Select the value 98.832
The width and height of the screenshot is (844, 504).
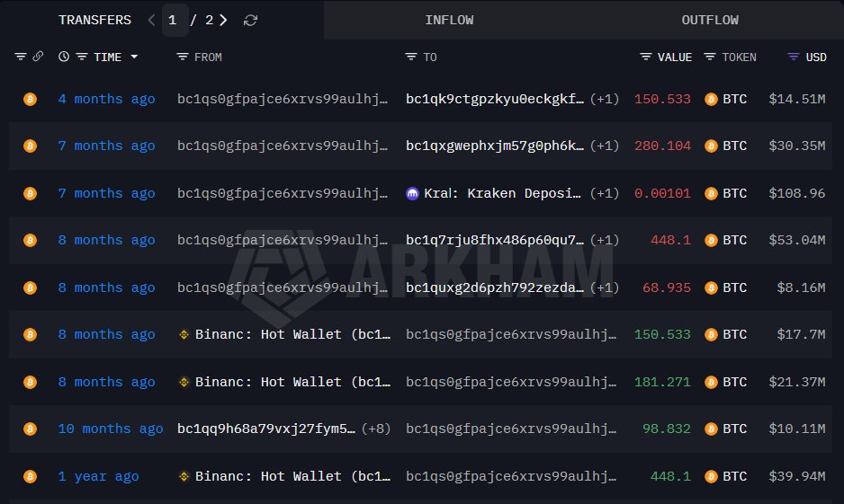tap(667, 429)
